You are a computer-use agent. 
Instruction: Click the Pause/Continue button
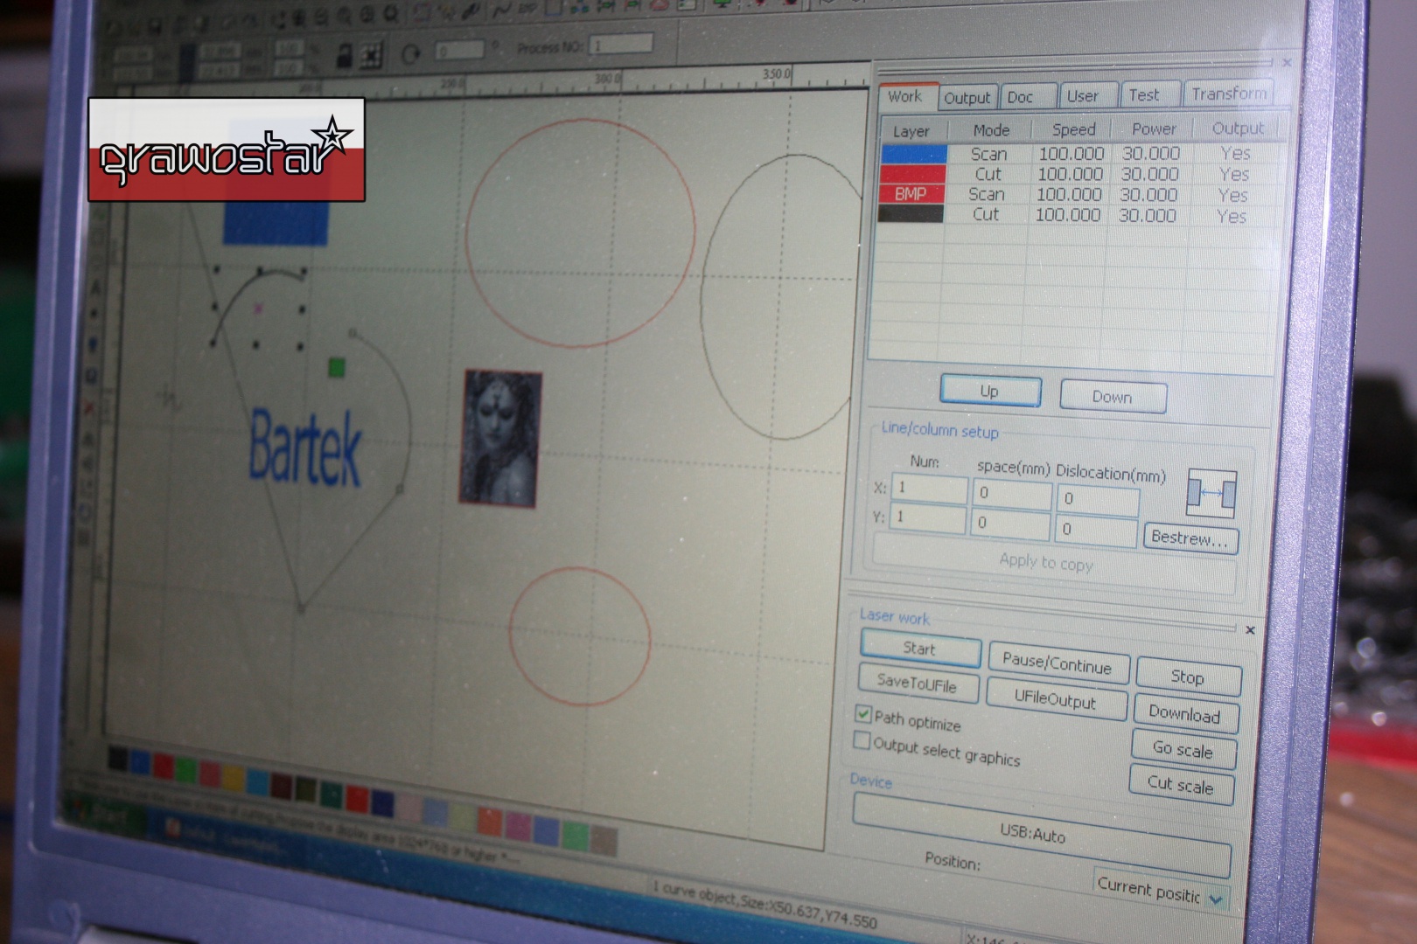(x=1058, y=663)
